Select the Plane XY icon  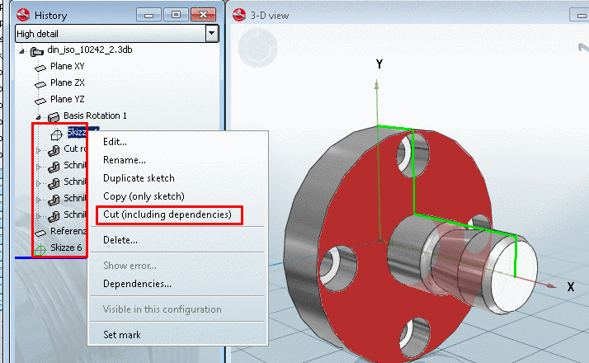point(40,68)
